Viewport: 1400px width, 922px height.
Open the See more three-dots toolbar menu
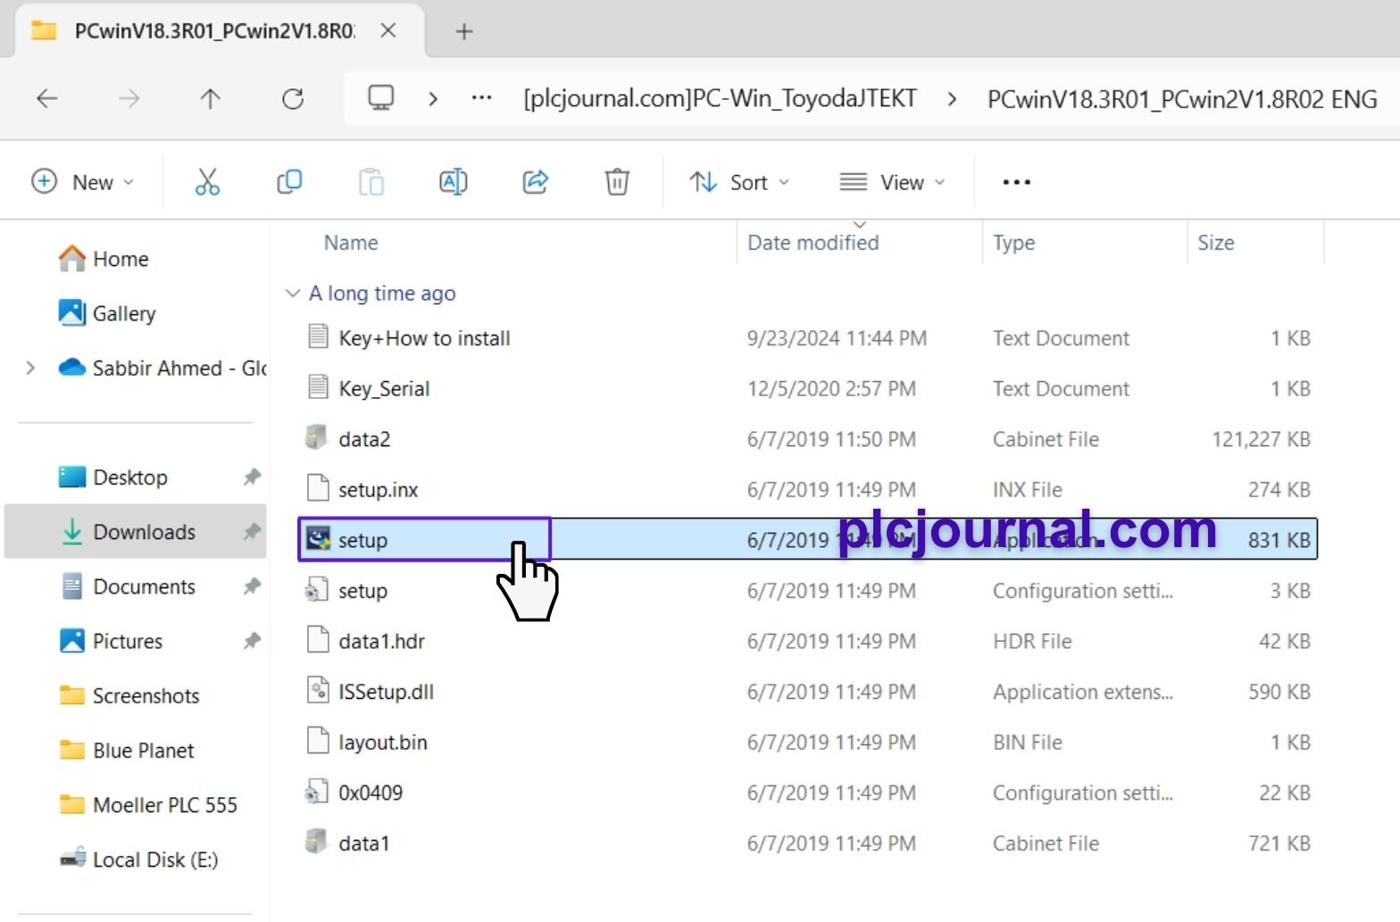[1016, 182]
